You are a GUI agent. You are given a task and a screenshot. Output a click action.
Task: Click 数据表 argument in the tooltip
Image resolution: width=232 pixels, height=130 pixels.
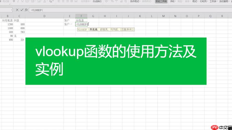(x=104, y=30)
